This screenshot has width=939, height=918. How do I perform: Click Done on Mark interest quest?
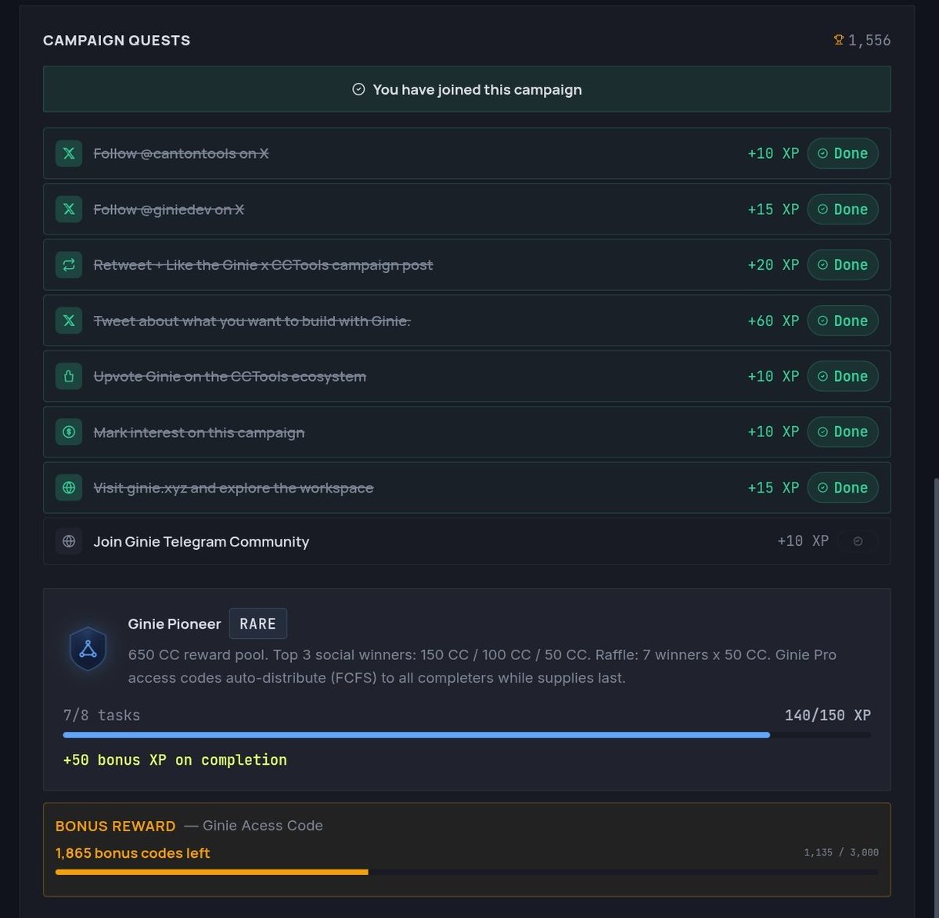(843, 432)
